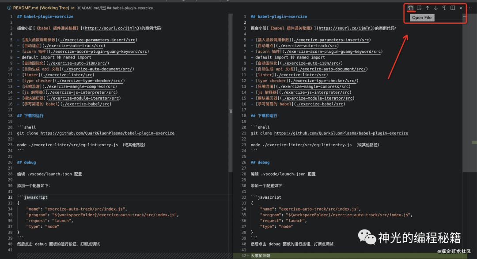
Task: Open the sourl.co link in the original pane
Action: coord(112,28)
